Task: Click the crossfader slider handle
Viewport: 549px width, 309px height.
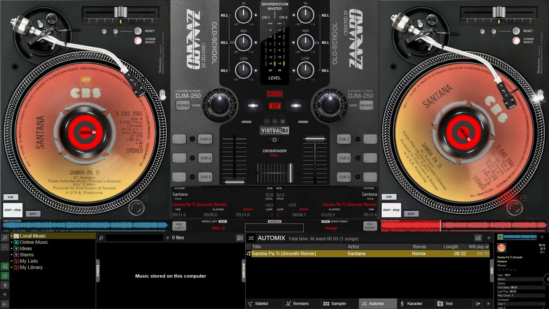Action: click(x=291, y=173)
